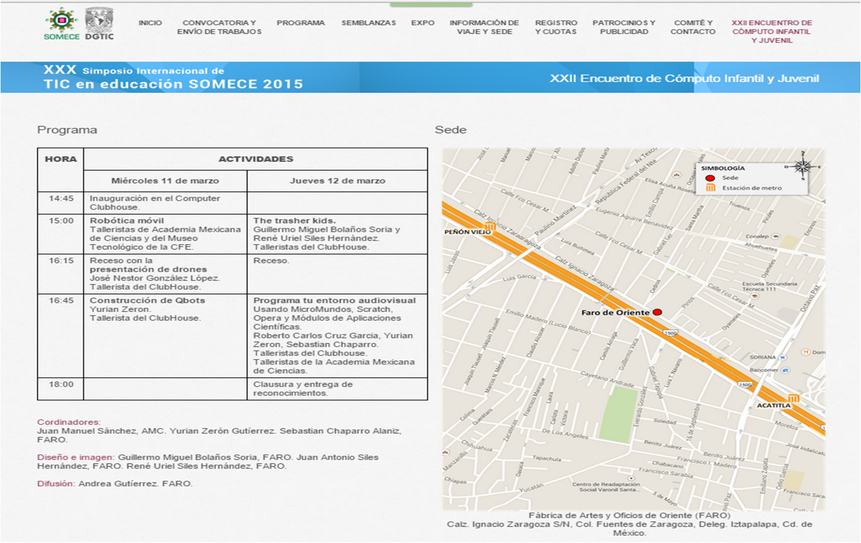Click the Difusión label
Image resolution: width=861 pixels, height=543 pixels.
(56, 483)
